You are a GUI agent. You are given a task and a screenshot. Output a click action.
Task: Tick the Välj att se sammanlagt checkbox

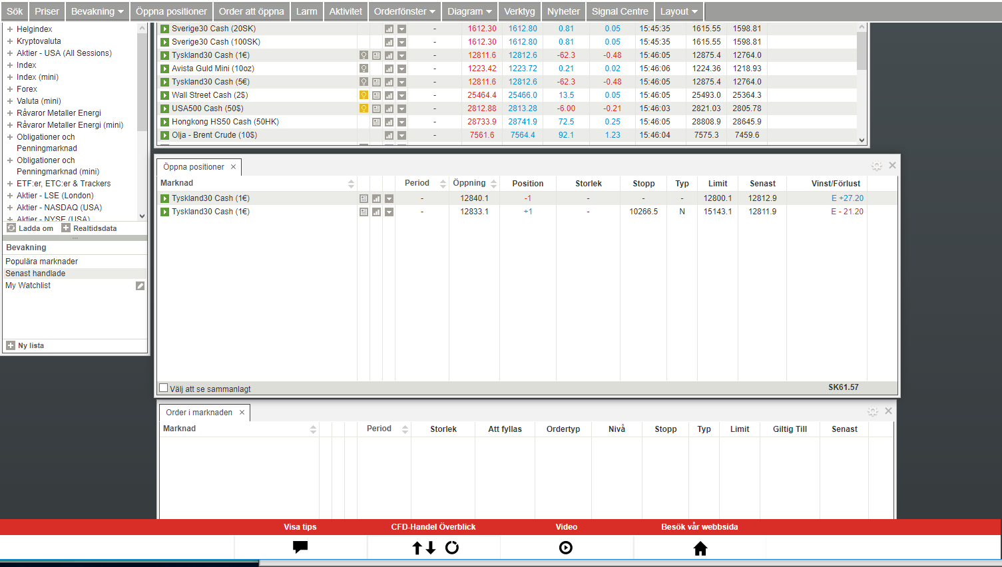tap(163, 388)
